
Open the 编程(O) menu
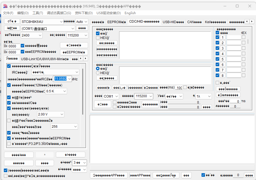(23, 13)
